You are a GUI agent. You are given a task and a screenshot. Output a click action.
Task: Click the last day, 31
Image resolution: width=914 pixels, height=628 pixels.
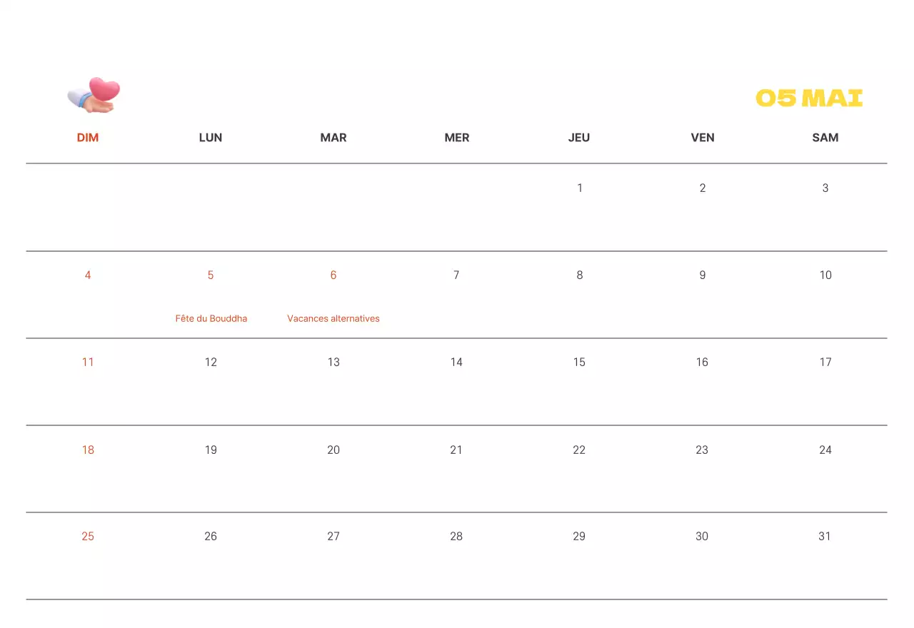825,537
